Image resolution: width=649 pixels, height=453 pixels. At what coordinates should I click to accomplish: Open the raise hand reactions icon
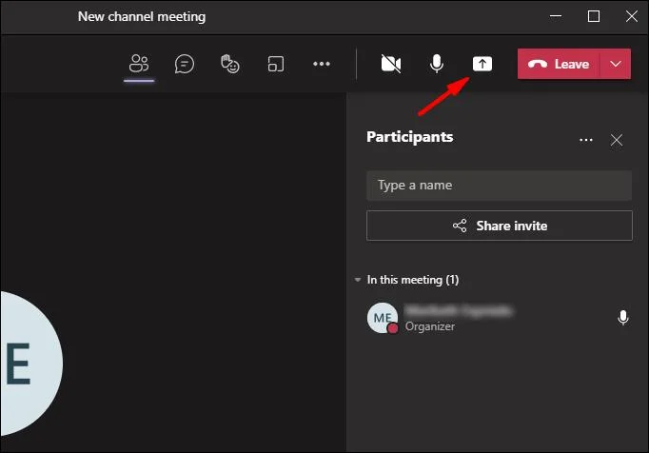click(229, 64)
